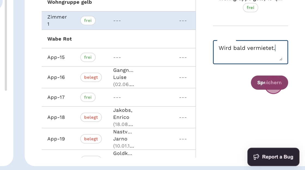Click the frei badge for App-17

(x=88, y=97)
